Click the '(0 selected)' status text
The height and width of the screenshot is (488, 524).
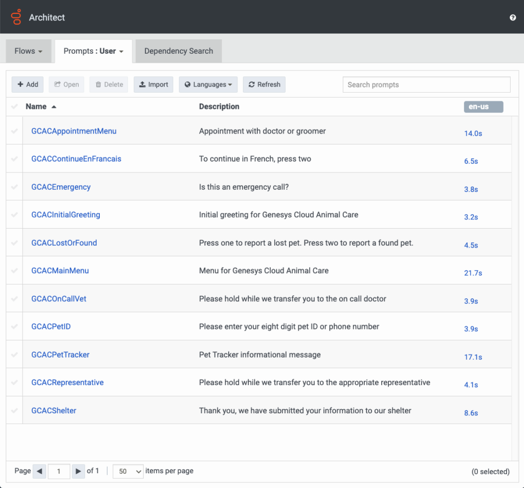[490, 471]
